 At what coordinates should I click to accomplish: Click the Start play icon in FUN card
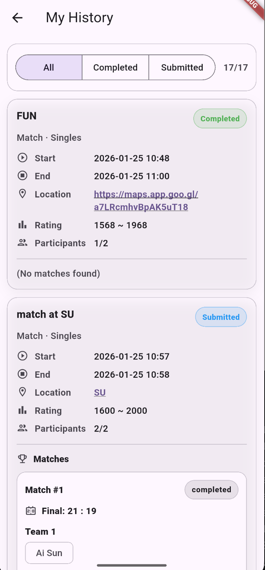(23, 158)
